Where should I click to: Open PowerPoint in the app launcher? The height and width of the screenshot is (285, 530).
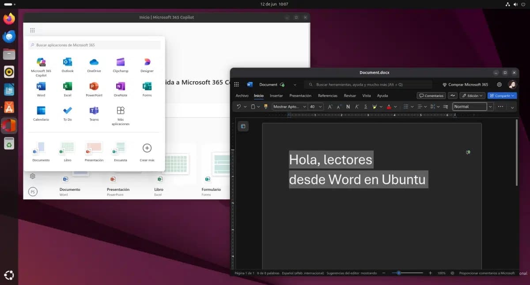[94, 89]
